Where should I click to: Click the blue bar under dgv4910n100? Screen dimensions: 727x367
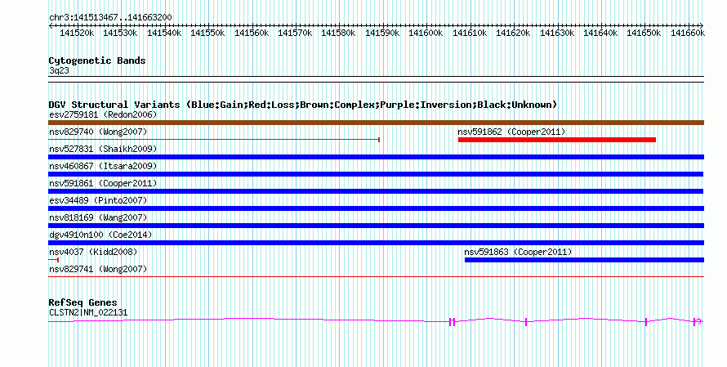[376, 243]
